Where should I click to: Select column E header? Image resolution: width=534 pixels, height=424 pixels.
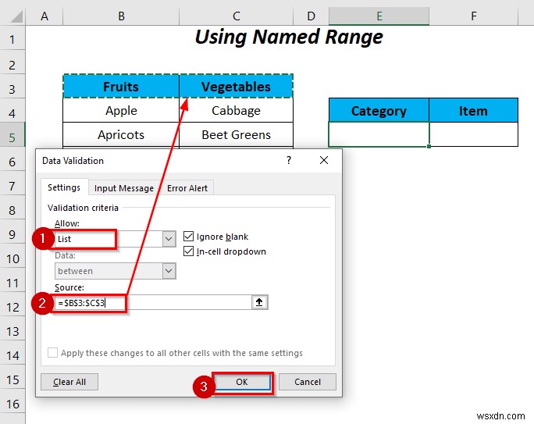click(x=379, y=16)
